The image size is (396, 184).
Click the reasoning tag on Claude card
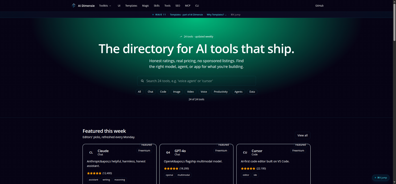[120, 180]
